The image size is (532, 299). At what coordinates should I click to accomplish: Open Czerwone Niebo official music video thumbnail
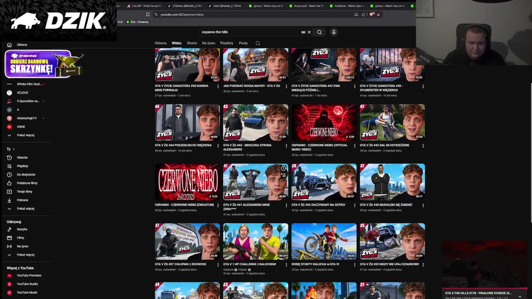[324, 123]
